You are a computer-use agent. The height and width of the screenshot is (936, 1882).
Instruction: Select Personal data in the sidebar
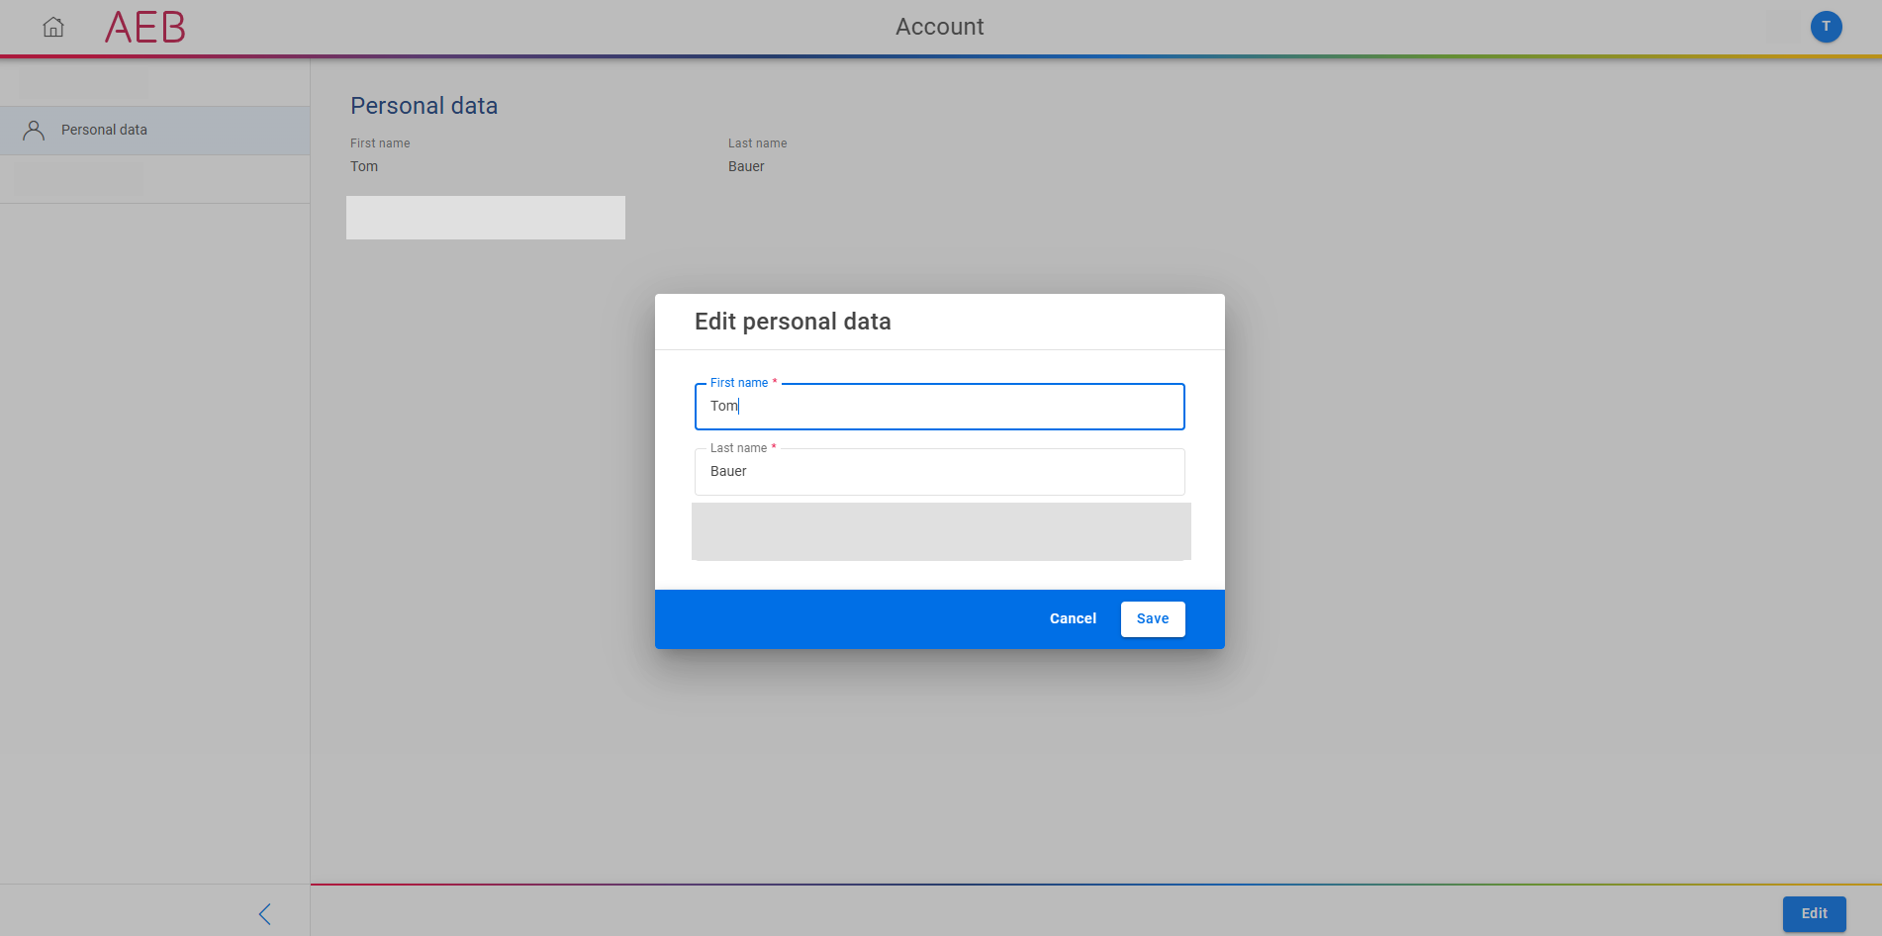tap(104, 130)
